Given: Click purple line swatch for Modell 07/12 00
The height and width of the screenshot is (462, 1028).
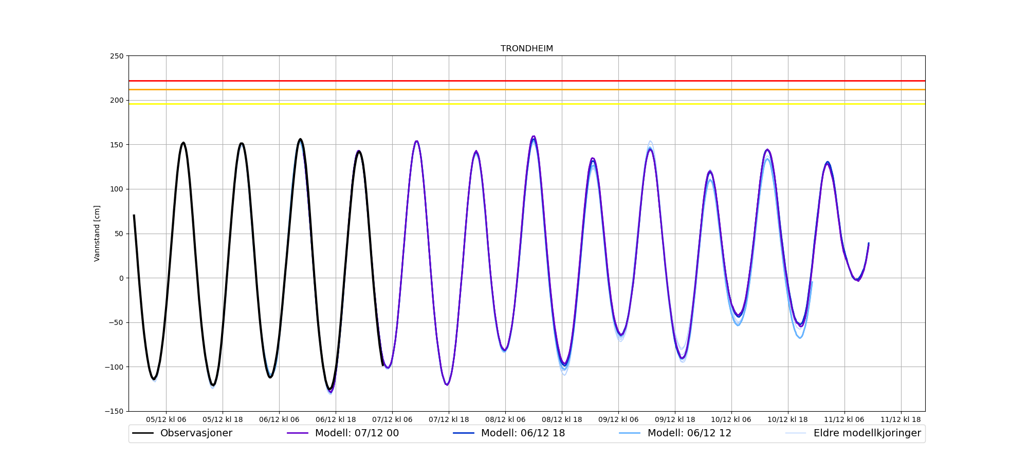Looking at the screenshot, I should 298,433.
